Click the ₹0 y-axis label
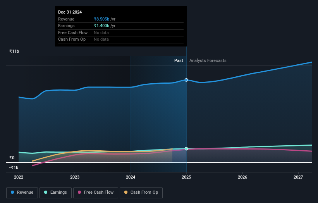The image size is (318, 203). (x=12, y=158)
